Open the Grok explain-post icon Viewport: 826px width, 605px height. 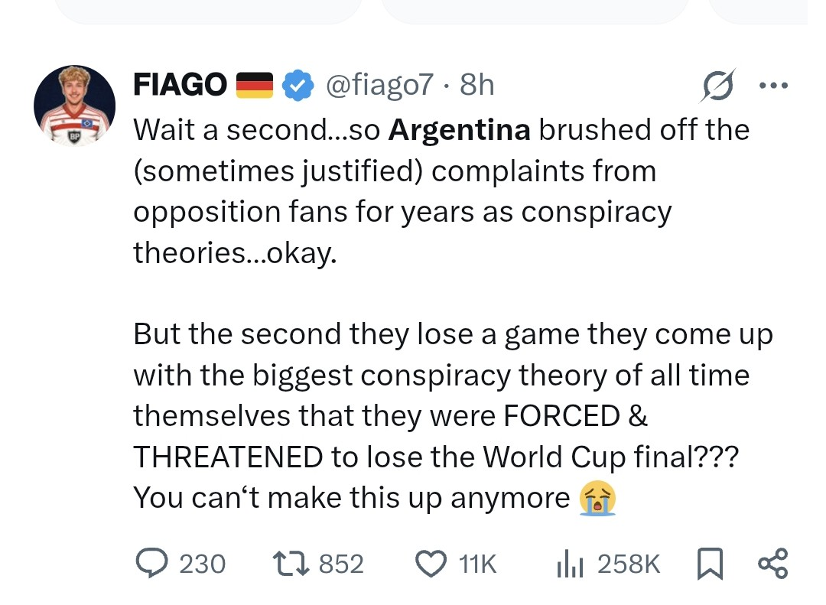pyautogui.click(x=717, y=86)
